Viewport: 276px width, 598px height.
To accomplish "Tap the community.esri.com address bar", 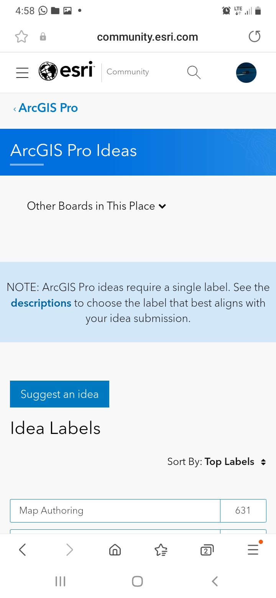I will coord(147,36).
